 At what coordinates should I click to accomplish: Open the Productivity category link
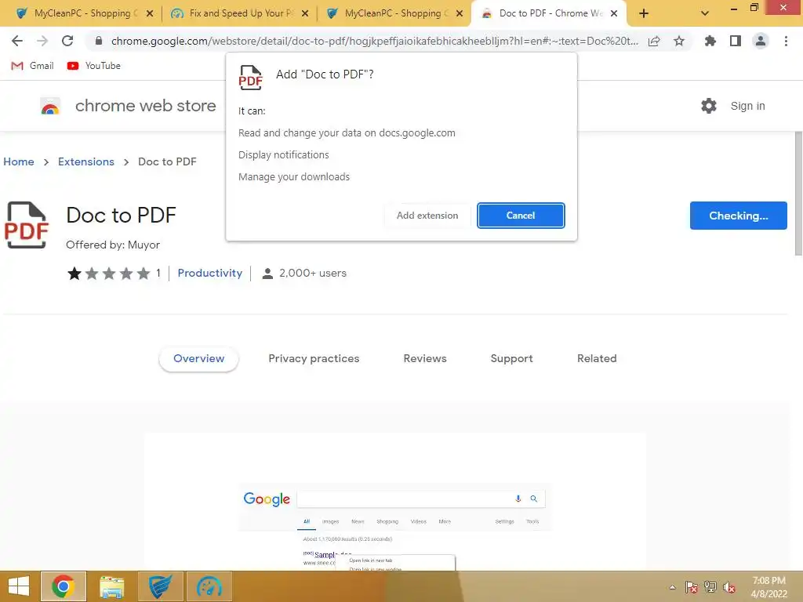(x=210, y=274)
